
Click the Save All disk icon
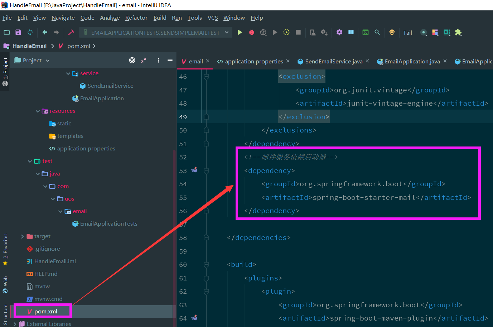tap(18, 32)
